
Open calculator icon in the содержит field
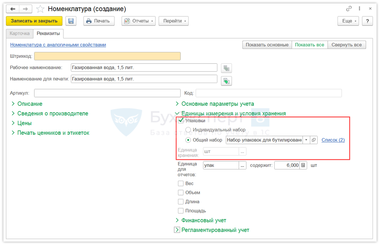pos(303,165)
